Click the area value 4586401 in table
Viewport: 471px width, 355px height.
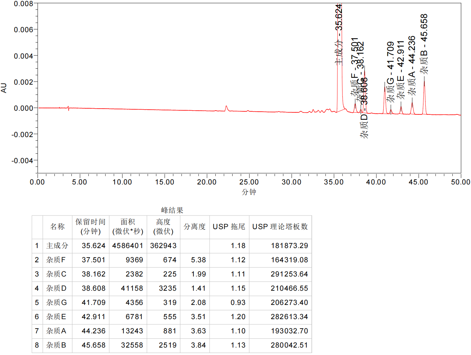[128, 246]
